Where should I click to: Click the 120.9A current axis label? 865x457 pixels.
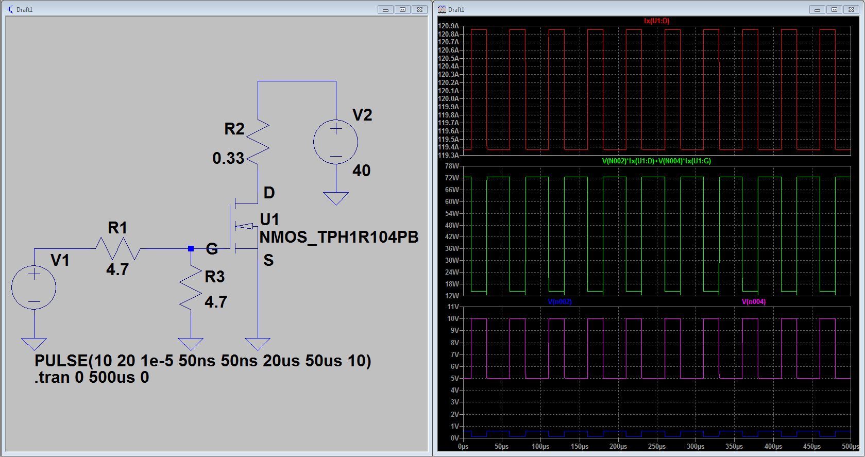point(448,26)
